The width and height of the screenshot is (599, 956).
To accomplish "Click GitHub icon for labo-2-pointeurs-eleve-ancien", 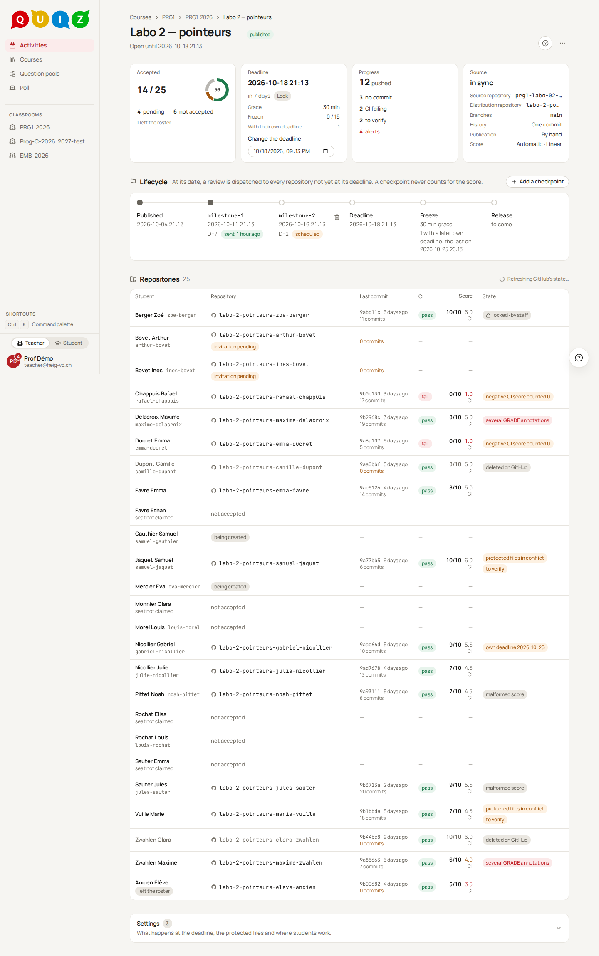I will point(214,887).
